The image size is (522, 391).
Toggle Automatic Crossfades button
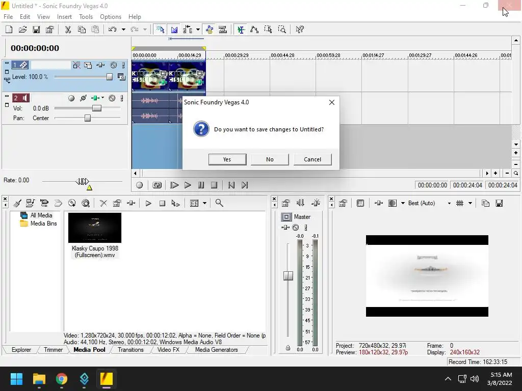tap(174, 30)
